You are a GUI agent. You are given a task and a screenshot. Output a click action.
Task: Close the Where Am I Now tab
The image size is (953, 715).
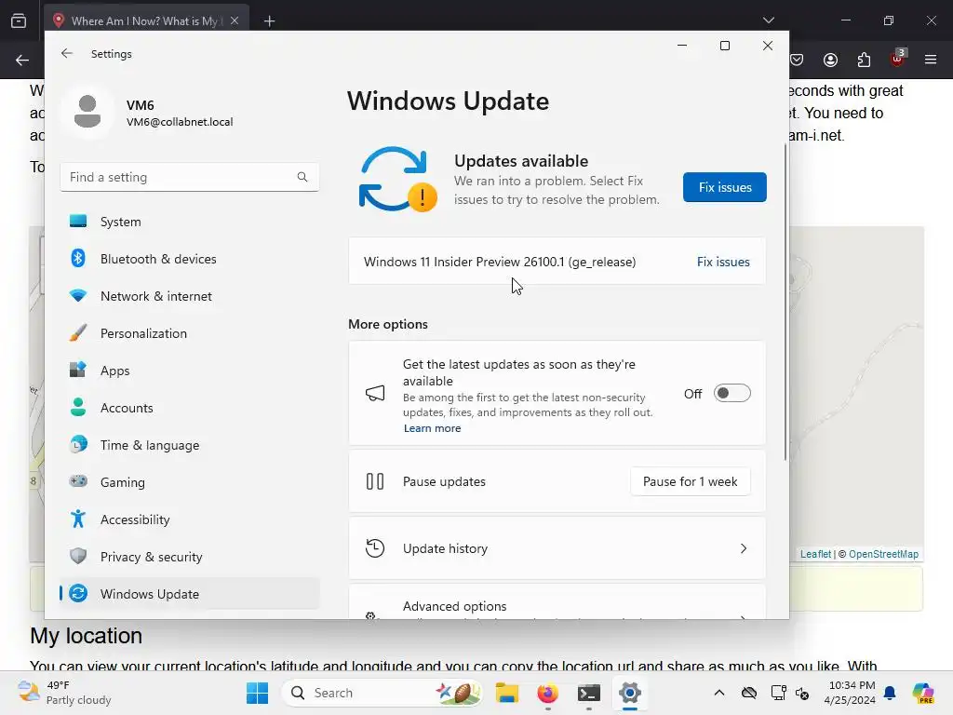(235, 20)
